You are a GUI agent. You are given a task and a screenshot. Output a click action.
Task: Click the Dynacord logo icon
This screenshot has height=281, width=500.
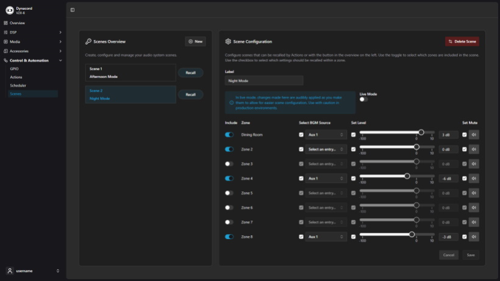click(10, 10)
